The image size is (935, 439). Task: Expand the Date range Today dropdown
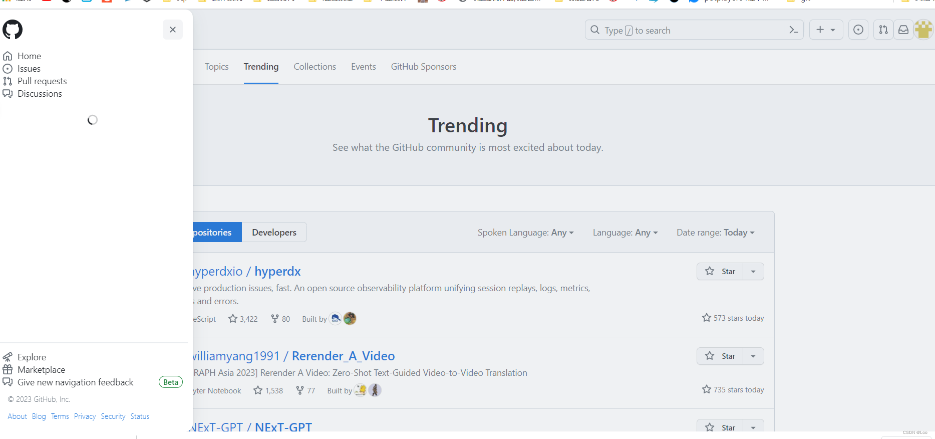pos(716,233)
